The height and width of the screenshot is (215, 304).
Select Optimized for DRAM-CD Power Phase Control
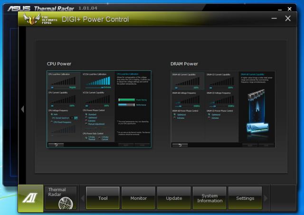pyautogui.click(x=209, y=115)
